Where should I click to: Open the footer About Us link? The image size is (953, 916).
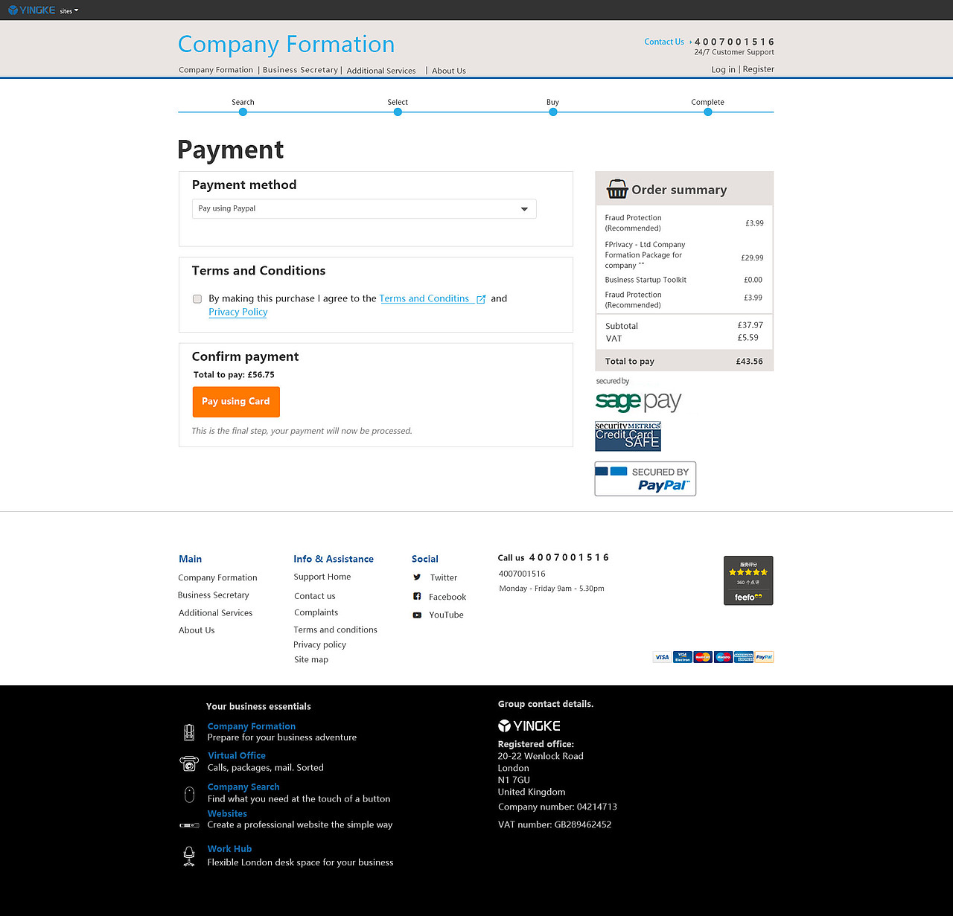[x=197, y=630]
